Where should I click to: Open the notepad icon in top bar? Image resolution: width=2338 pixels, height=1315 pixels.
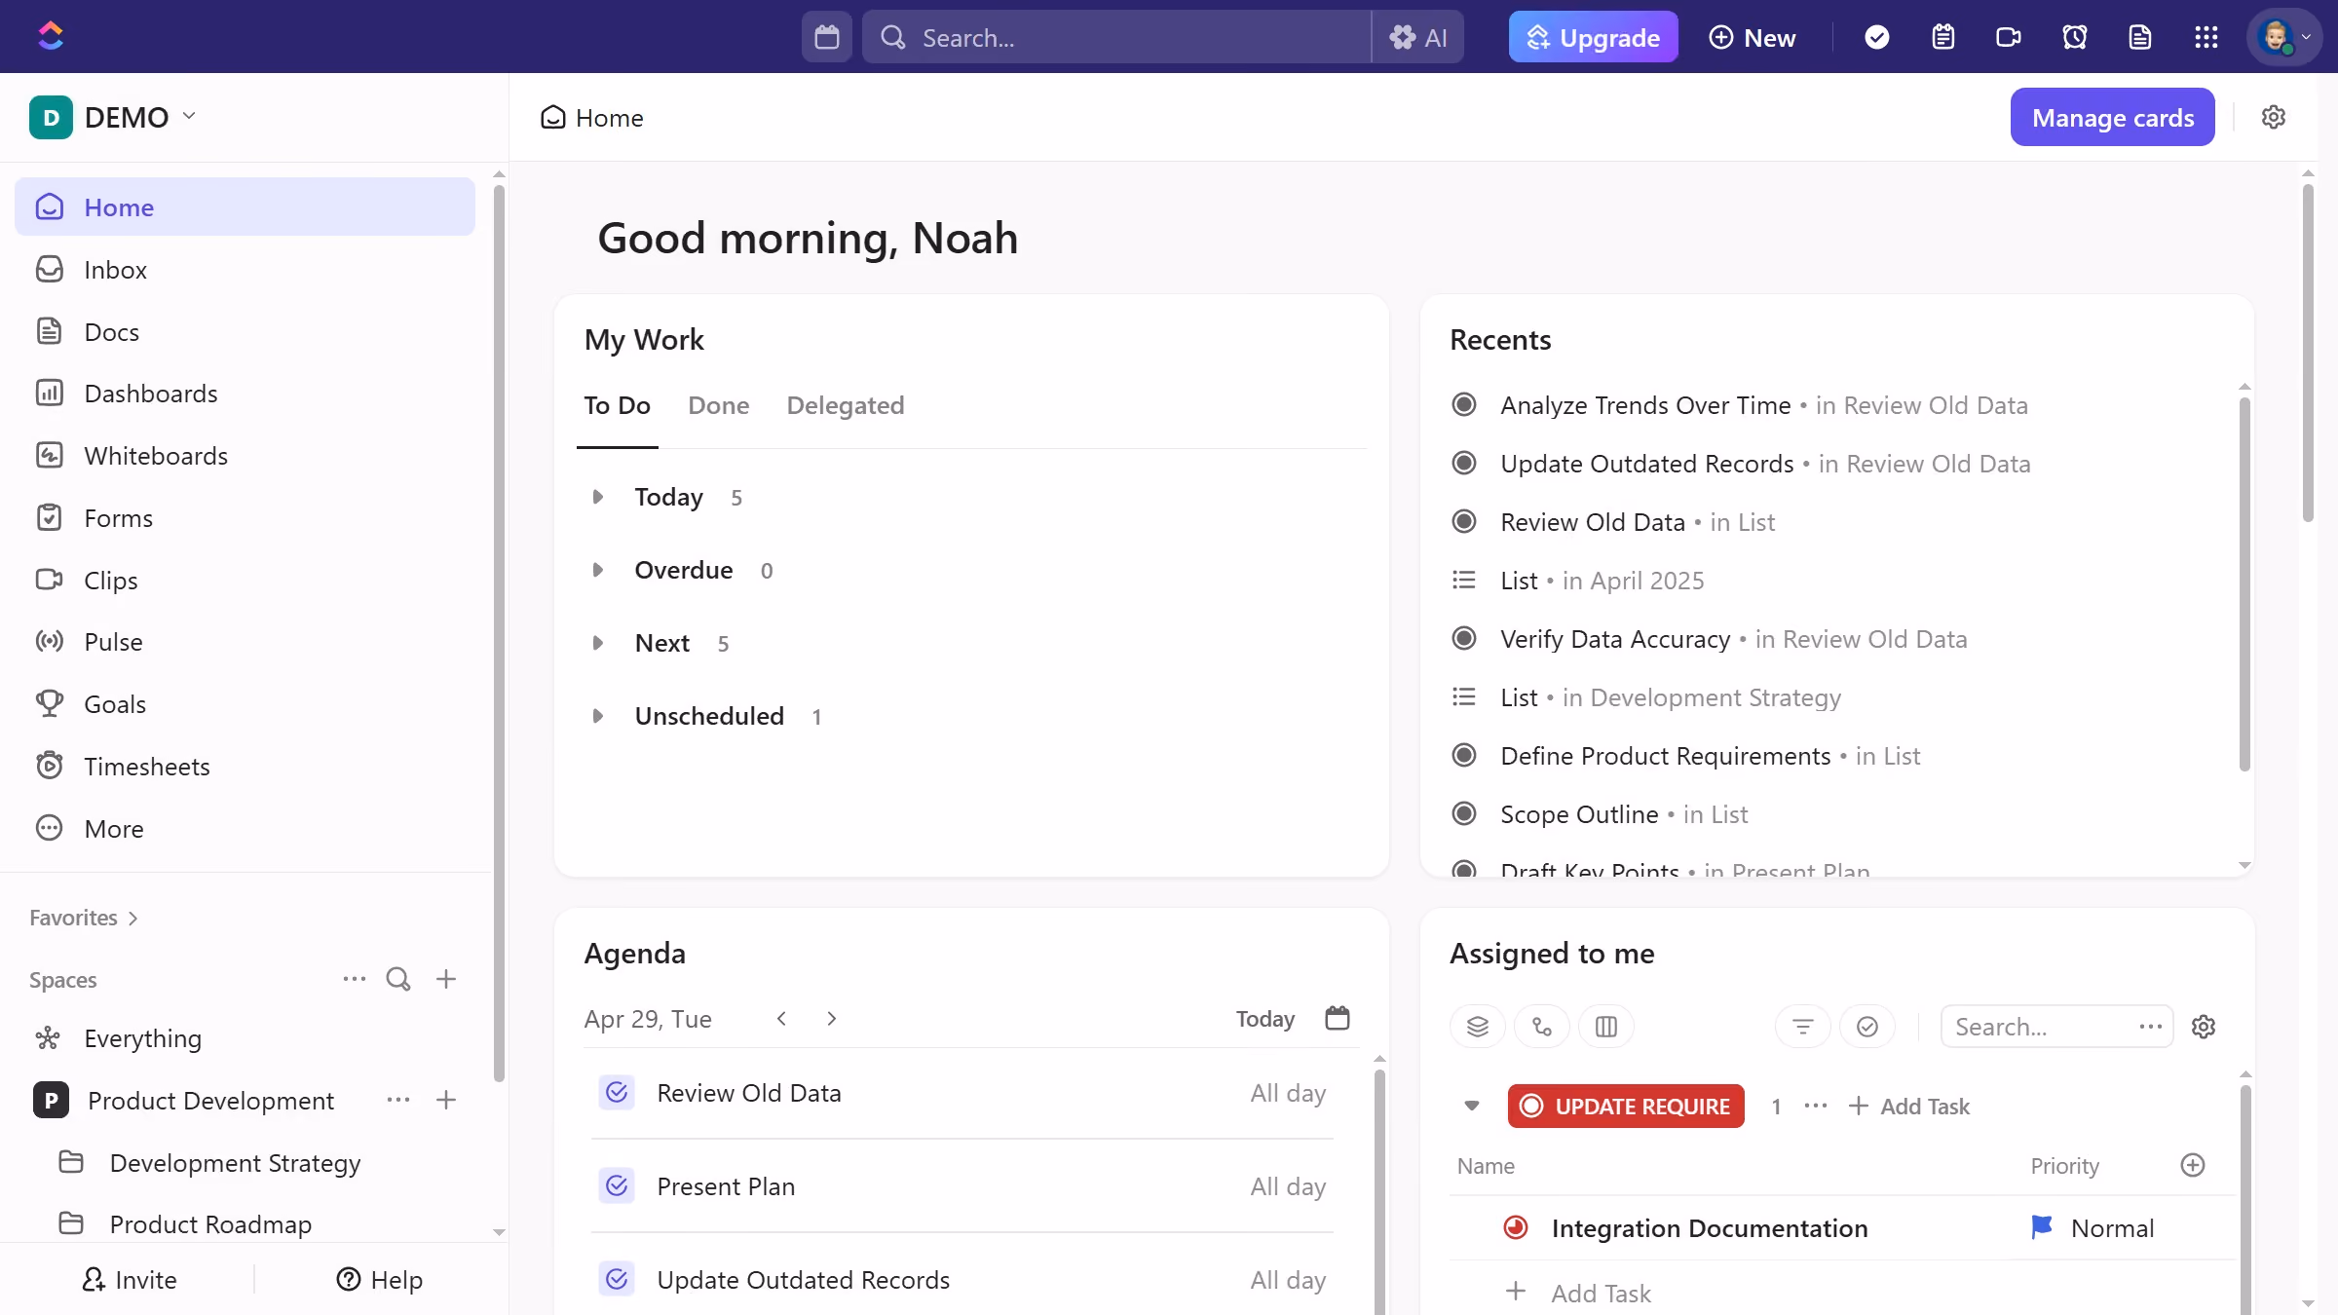coord(1943,37)
